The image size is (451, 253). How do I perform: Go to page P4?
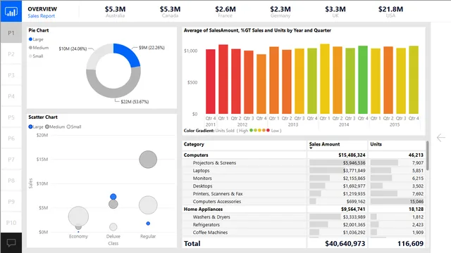coord(11,96)
